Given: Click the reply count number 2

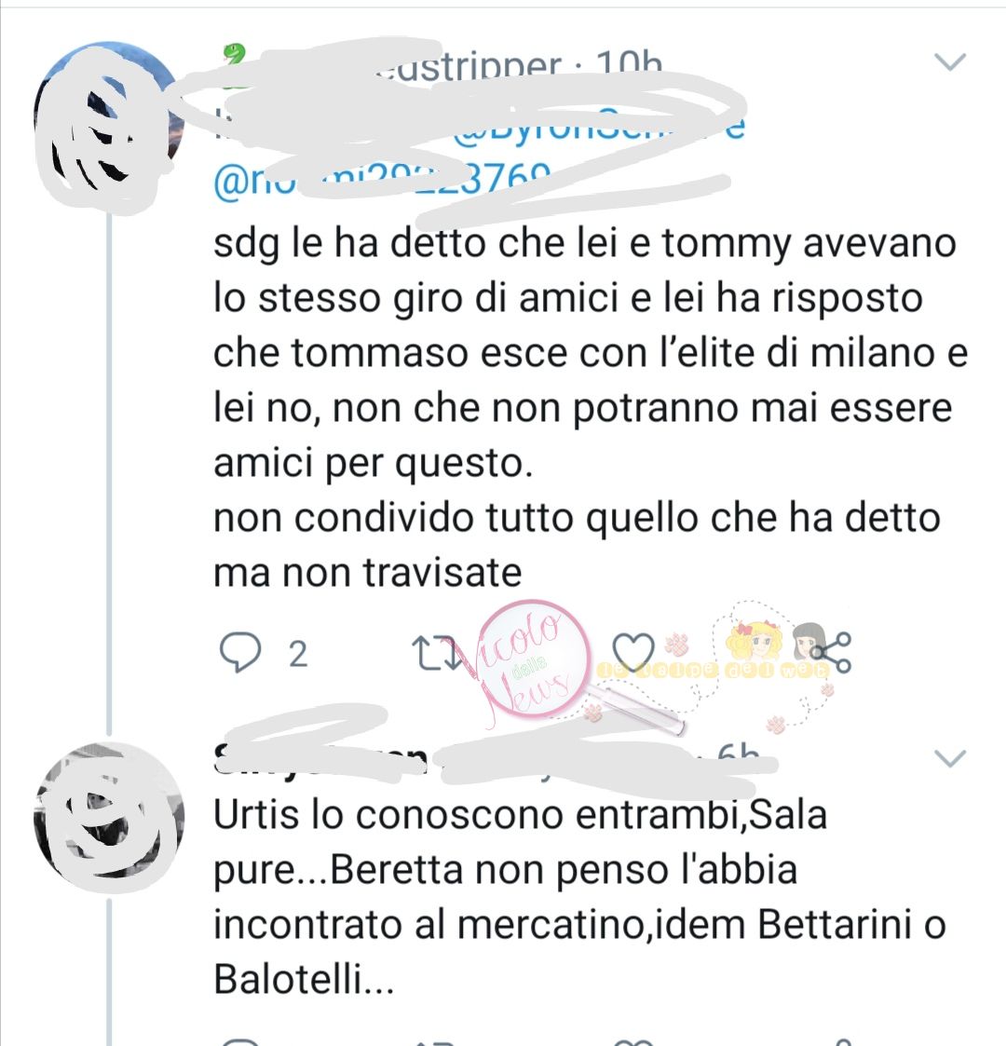Looking at the screenshot, I should 297,654.
